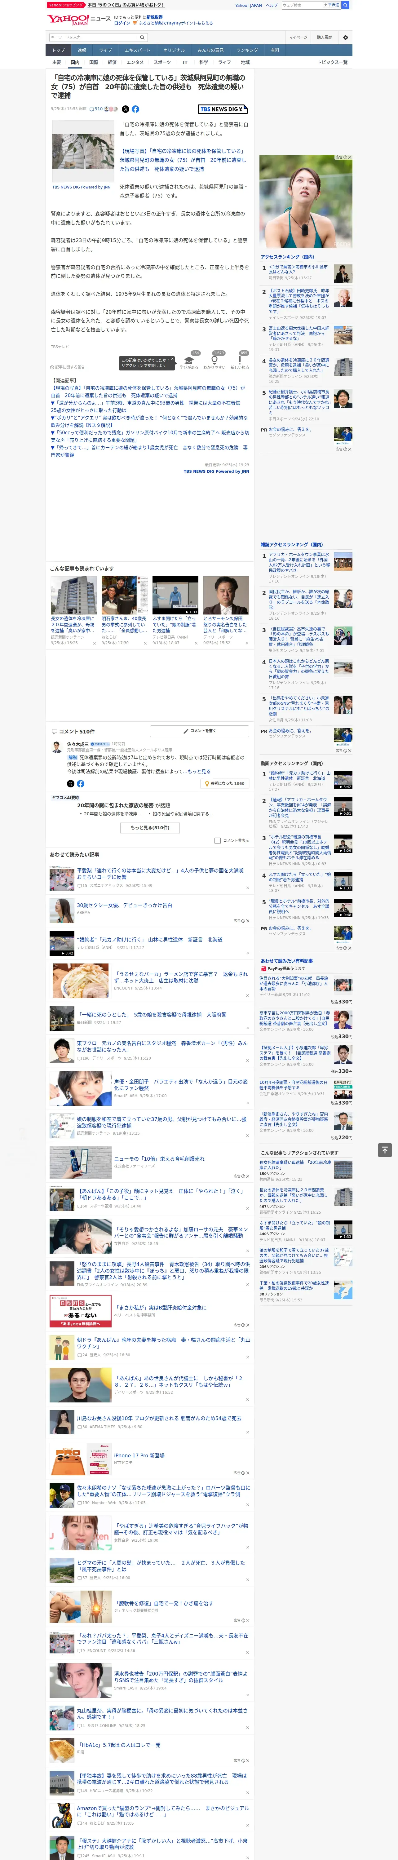Focus the ウェブ検索 input field
The height and width of the screenshot is (1860, 398).
tap(302, 5)
